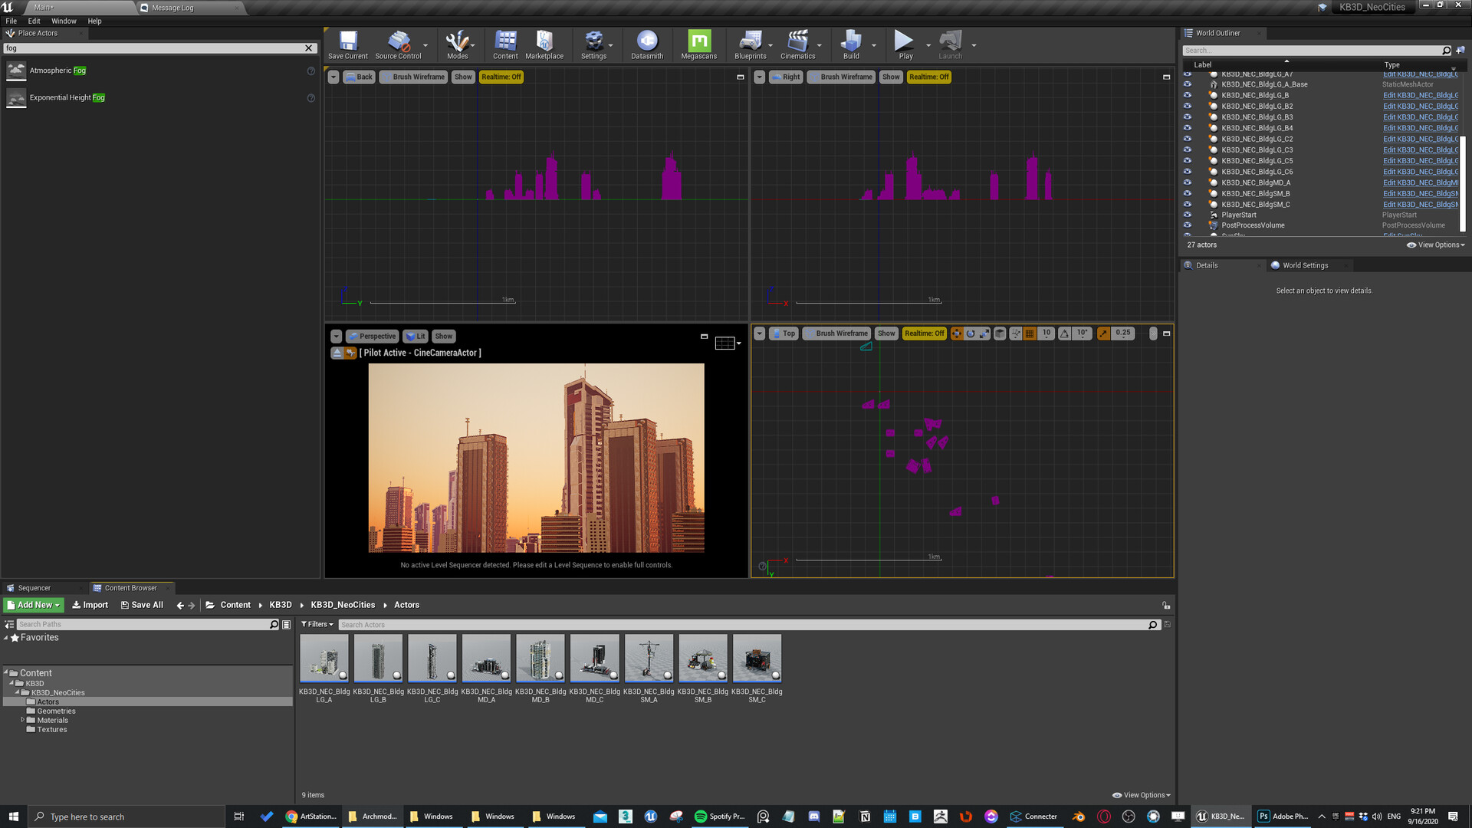Select KB3D_NEC_BldgMD_B asset thumbnail

point(540,658)
